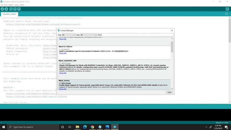
Task: Open the Edit menu
Action: pyautogui.click(x=6, y=5)
